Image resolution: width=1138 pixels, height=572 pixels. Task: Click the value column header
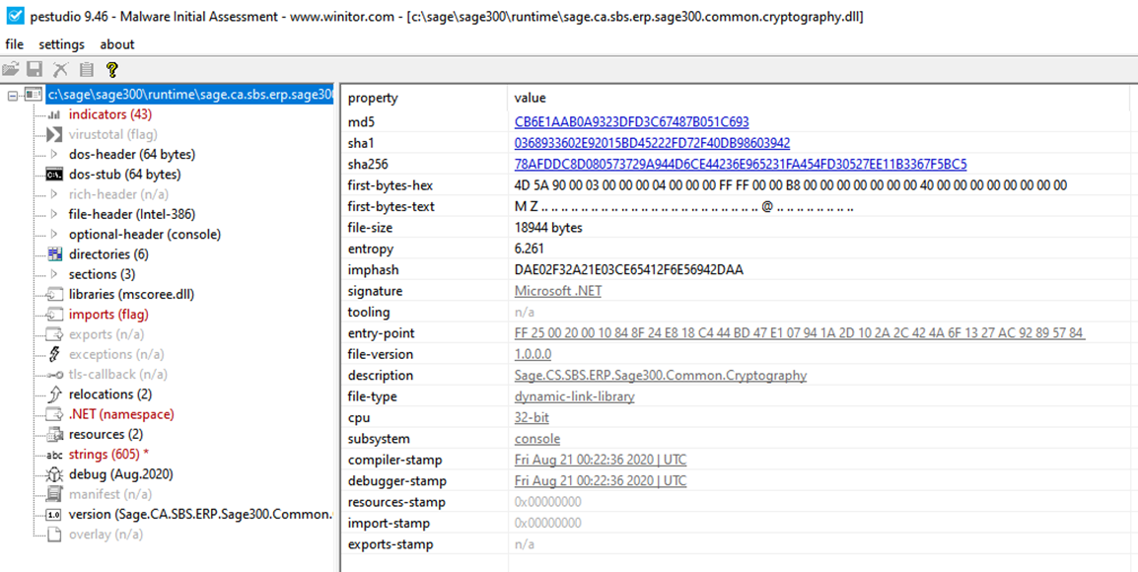[530, 98]
